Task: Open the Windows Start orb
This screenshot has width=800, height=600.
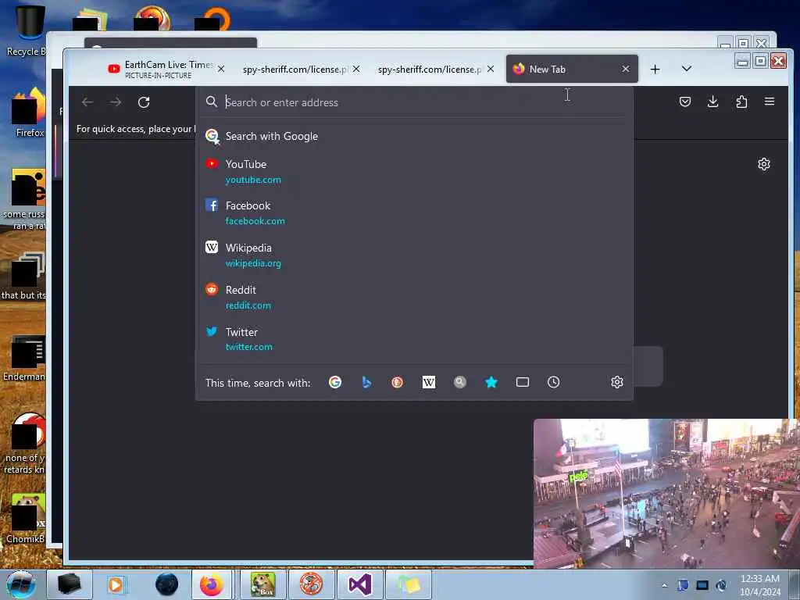Action: 21,584
